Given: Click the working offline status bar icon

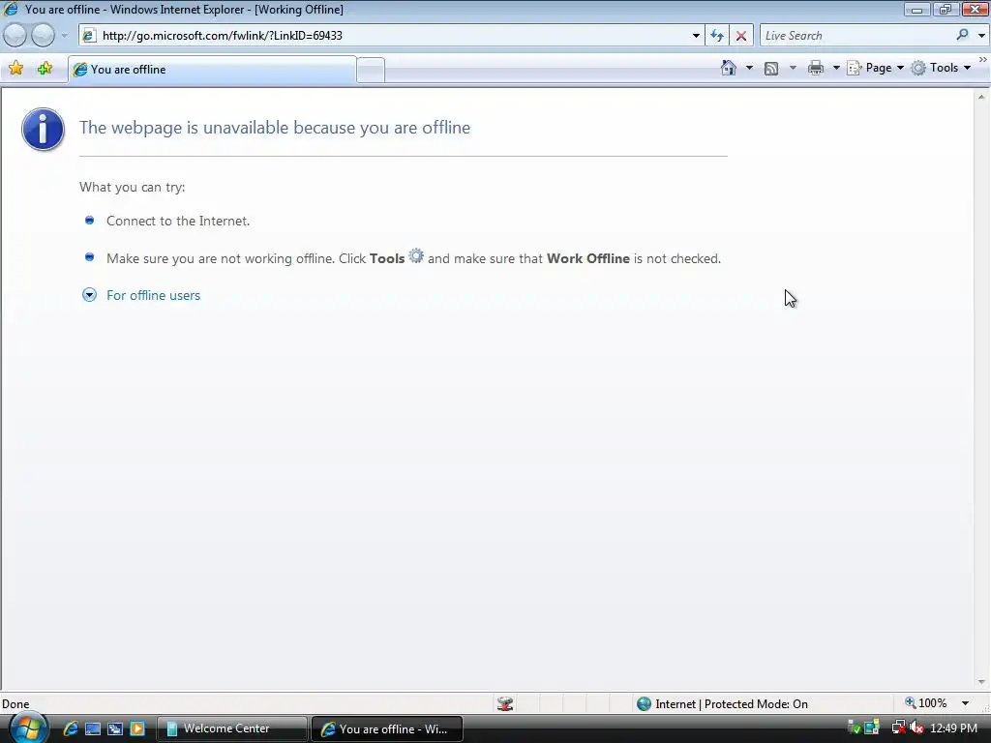Looking at the screenshot, I should pyautogui.click(x=505, y=704).
